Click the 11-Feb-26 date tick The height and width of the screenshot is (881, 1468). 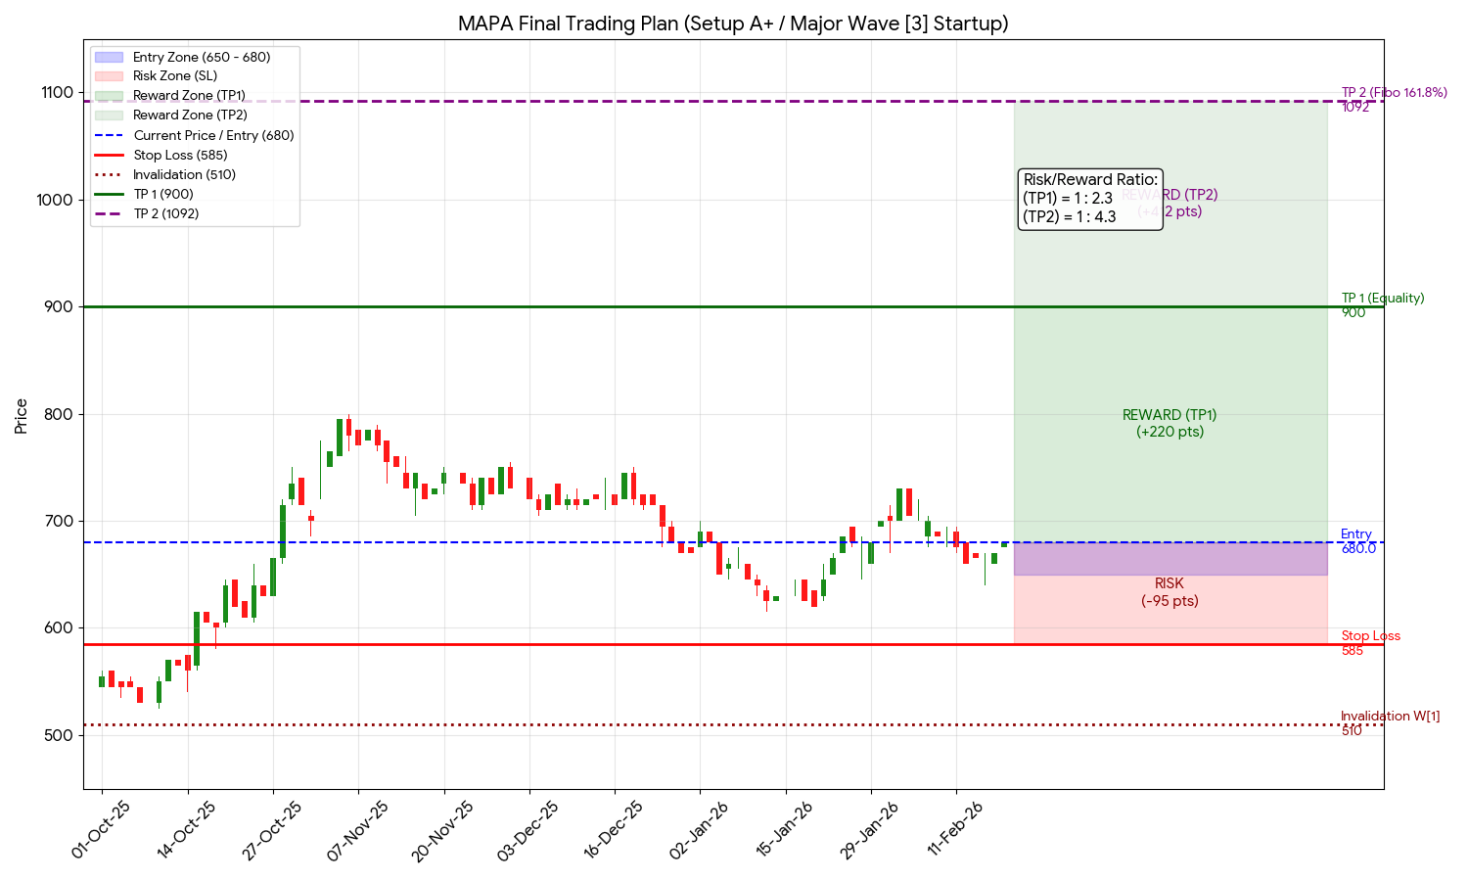[956, 830]
